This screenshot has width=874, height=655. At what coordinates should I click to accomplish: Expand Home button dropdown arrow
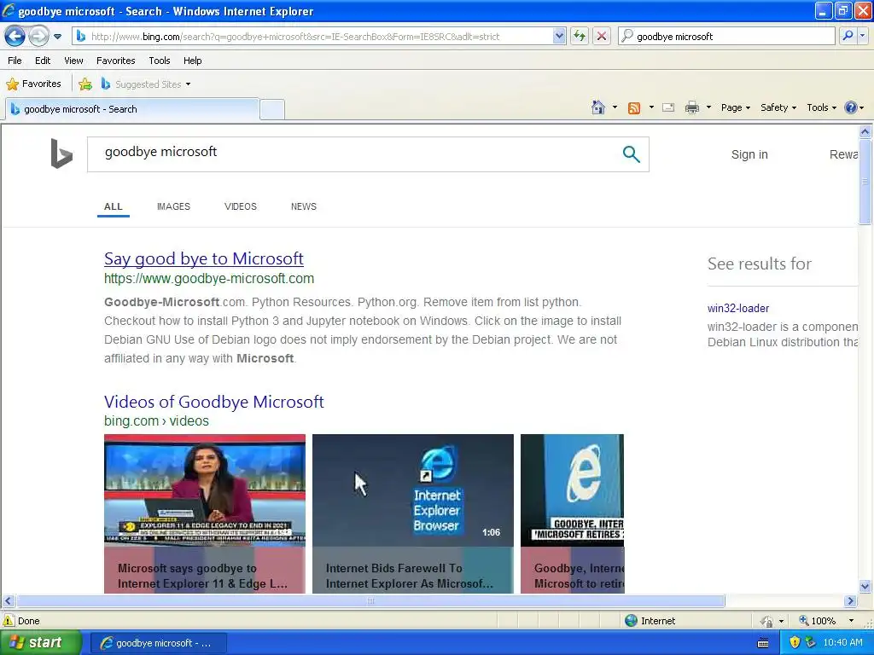pyautogui.click(x=615, y=107)
